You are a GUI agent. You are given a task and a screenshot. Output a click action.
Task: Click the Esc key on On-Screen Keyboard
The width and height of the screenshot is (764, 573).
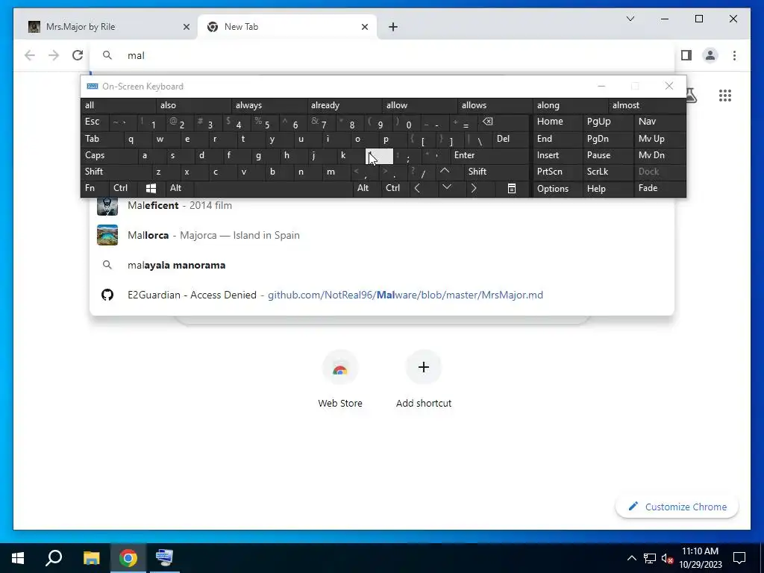[95, 122]
